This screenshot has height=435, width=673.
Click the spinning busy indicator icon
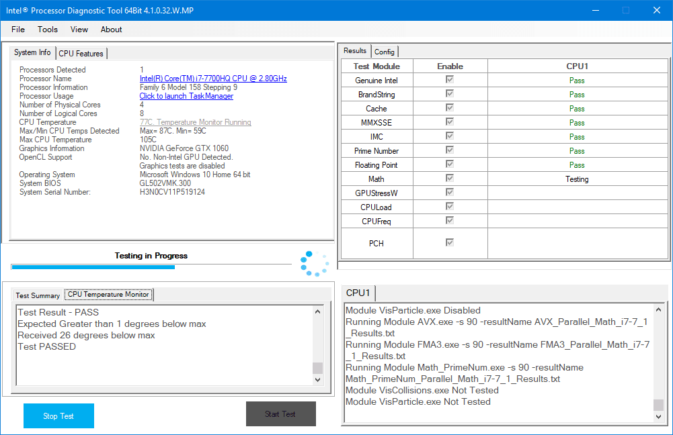(x=313, y=264)
